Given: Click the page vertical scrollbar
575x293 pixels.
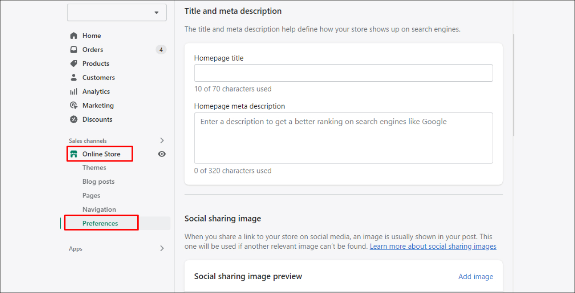Looking at the screenshot, I should click(x=514, y=85).
